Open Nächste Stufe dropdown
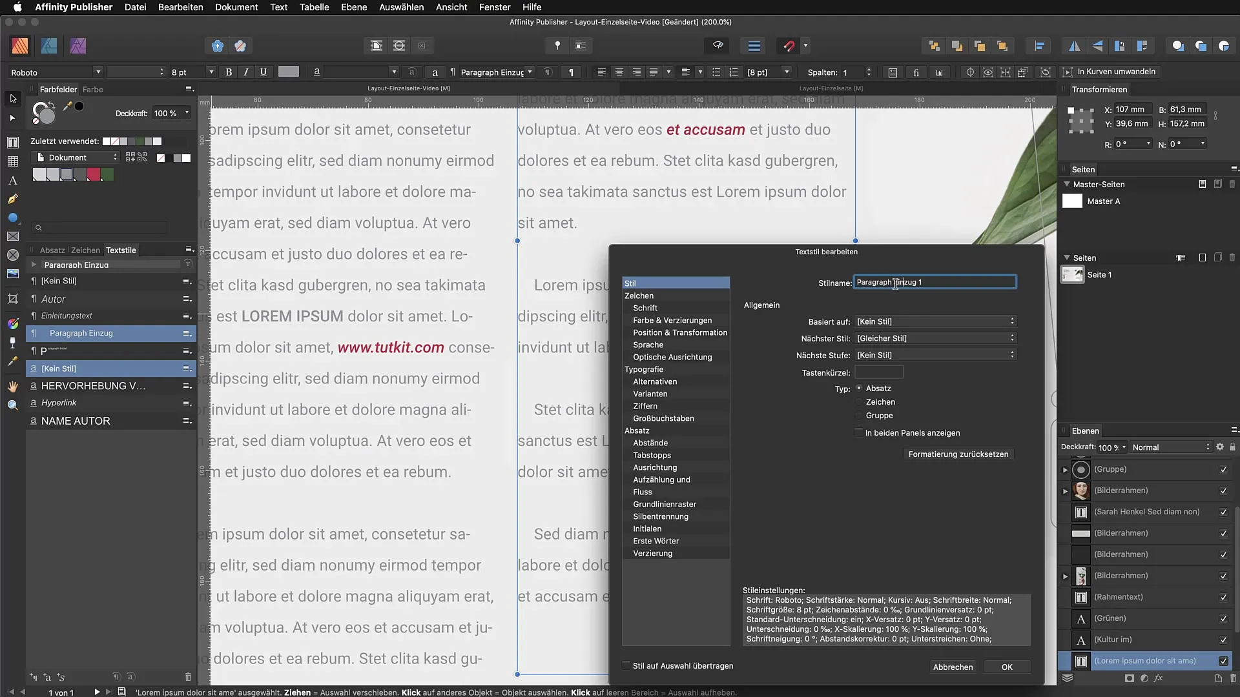 [936, 355]
